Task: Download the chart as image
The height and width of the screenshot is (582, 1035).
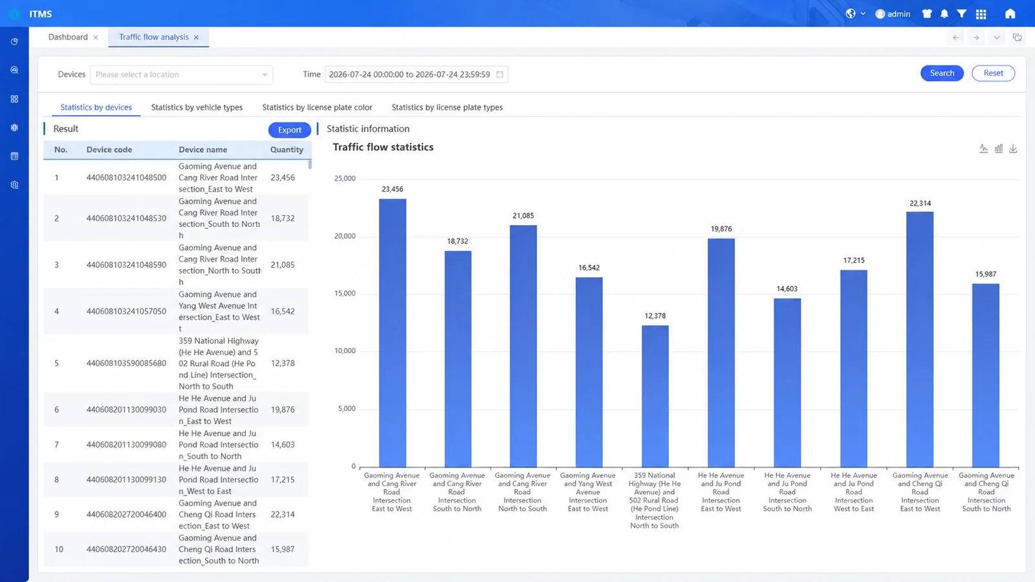Action: tap(1013, 149)
